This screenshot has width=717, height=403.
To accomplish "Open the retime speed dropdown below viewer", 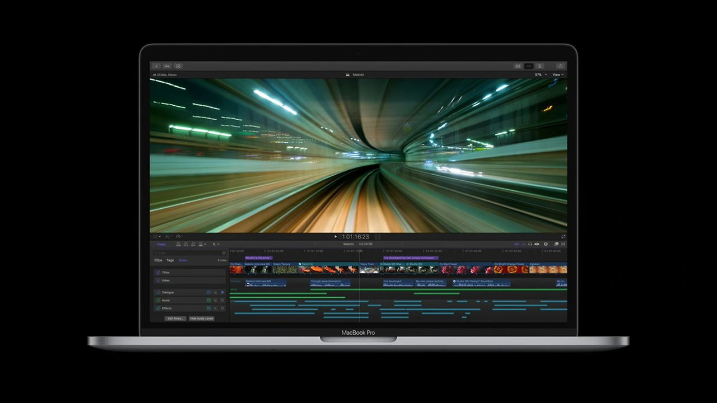I will [x=179, y=237].
